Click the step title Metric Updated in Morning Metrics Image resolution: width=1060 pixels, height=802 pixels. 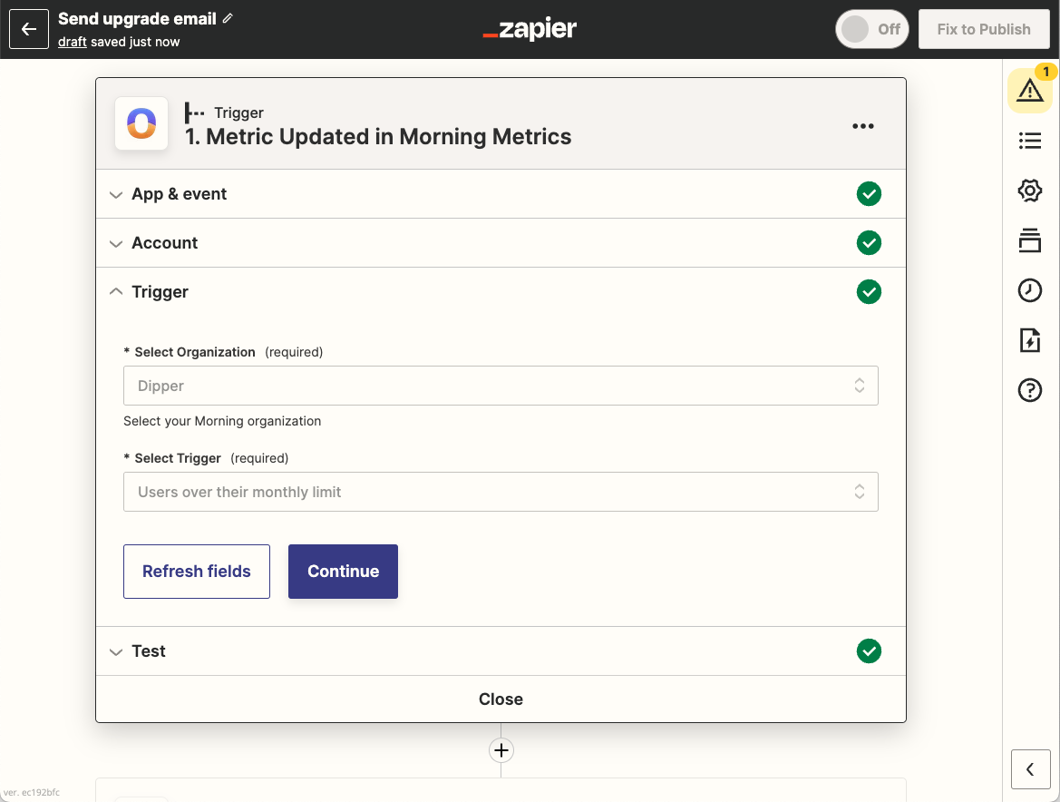coord(378,137)
